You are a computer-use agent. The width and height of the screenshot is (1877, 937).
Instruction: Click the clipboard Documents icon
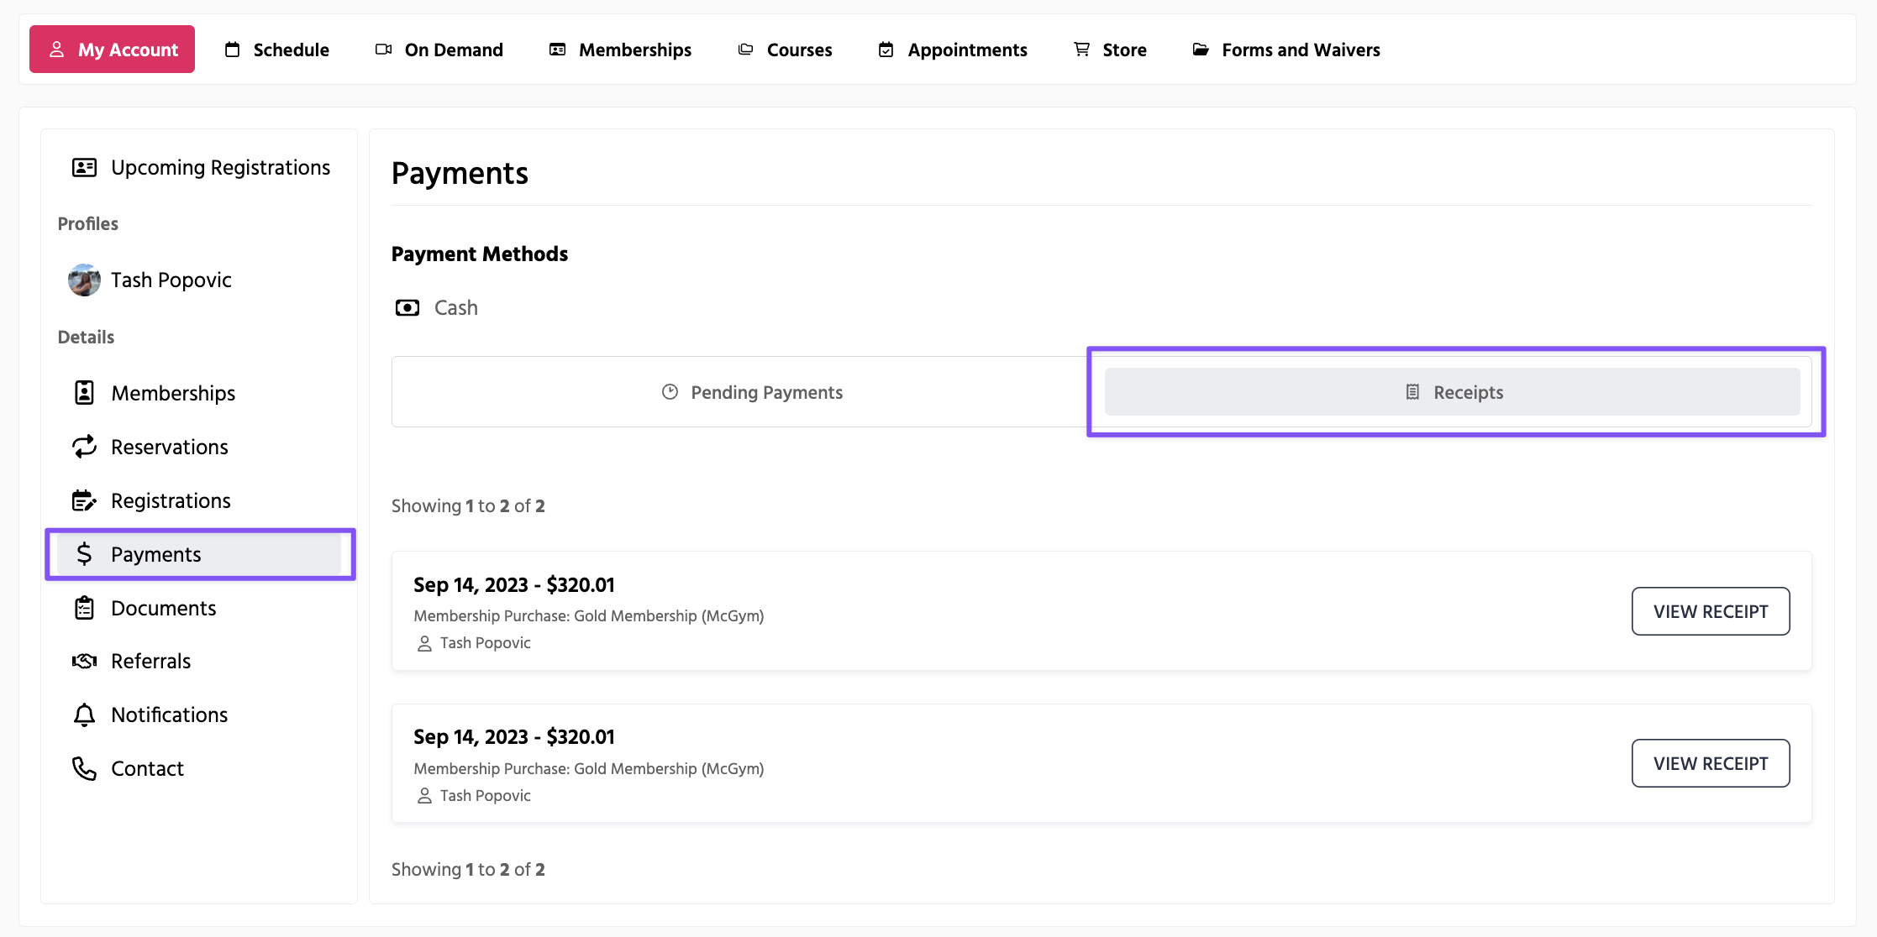[84, 608]
